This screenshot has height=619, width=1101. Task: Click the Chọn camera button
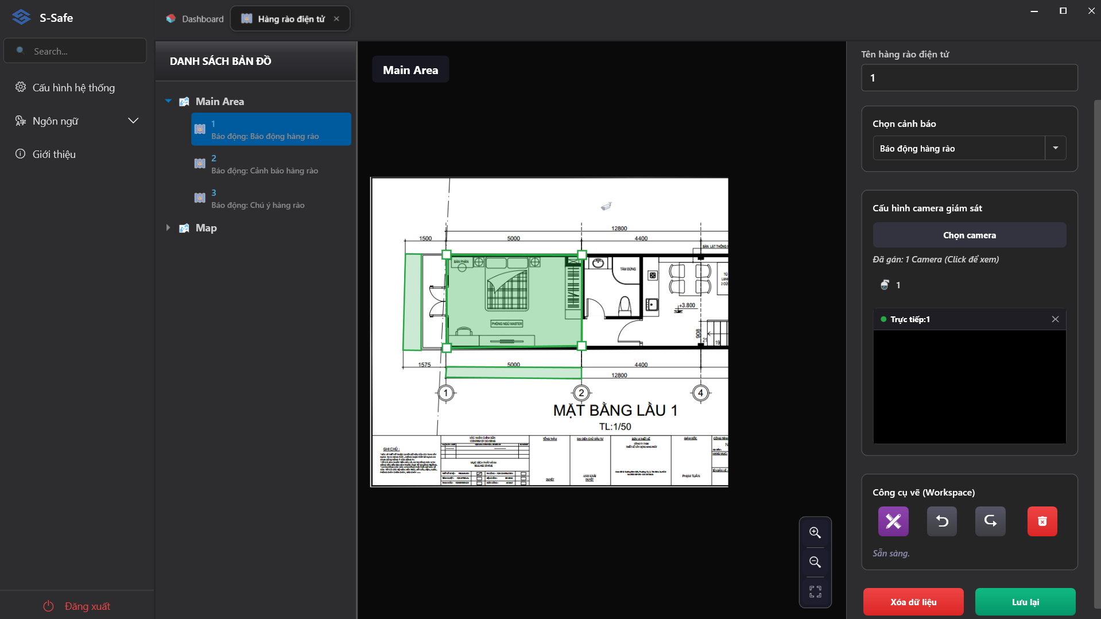[x=970, y=235]
